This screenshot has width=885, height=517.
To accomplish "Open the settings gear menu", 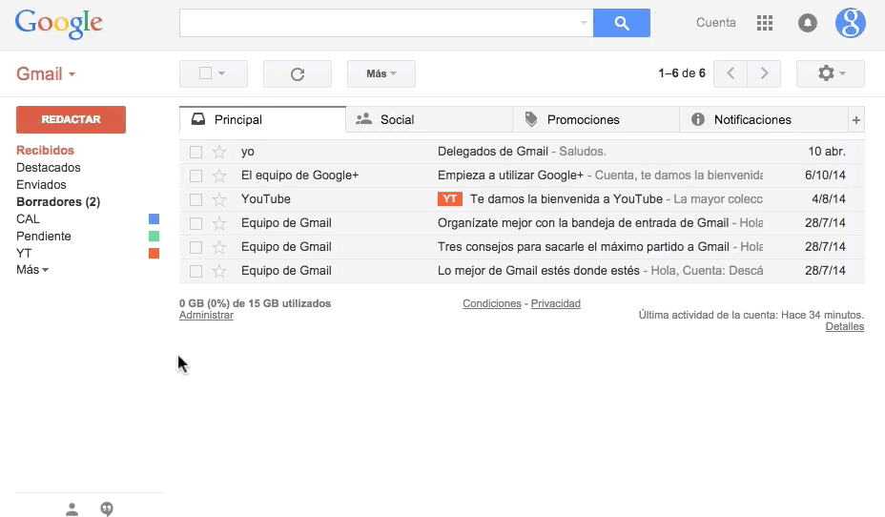I will tap(831, 73).
